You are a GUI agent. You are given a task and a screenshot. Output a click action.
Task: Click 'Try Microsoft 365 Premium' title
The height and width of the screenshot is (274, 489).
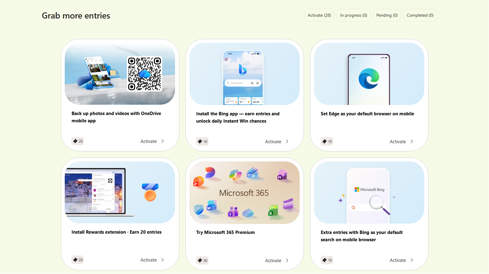tap(226, 232)
